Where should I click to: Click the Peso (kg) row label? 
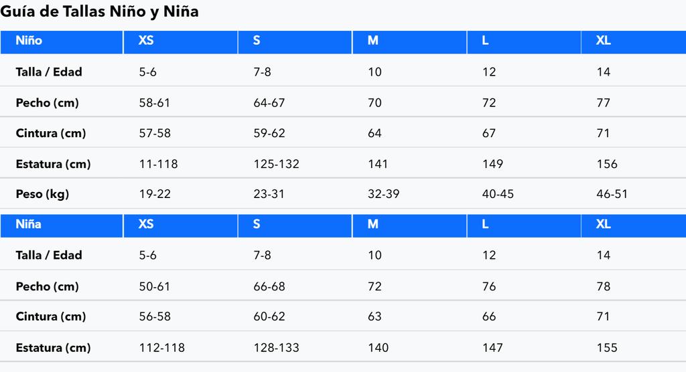click(42, 194)
